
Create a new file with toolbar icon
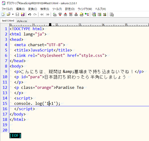tap(3, 15)
